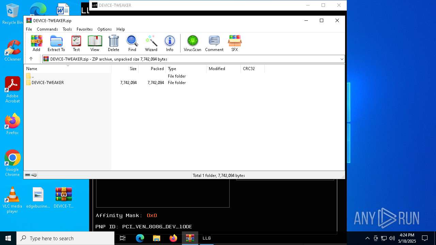Click the Windows Start button
This screenshot has width=436, height=245.
point(8,238)
